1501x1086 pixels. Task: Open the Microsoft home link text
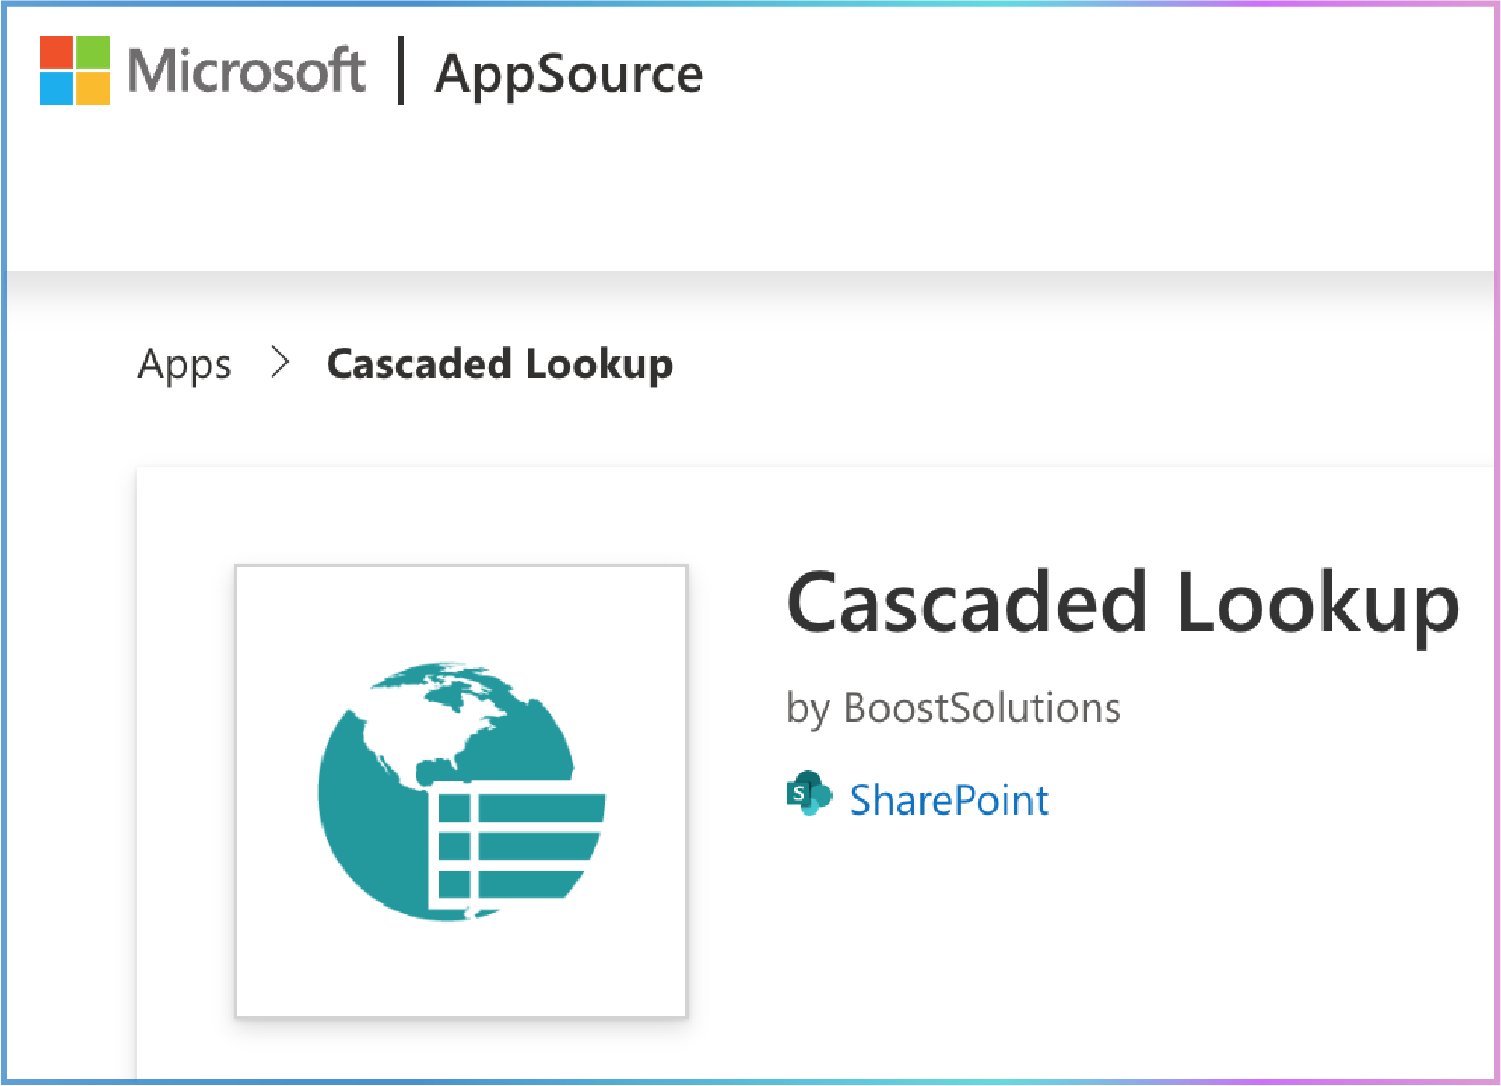click(x=247, y=71)
